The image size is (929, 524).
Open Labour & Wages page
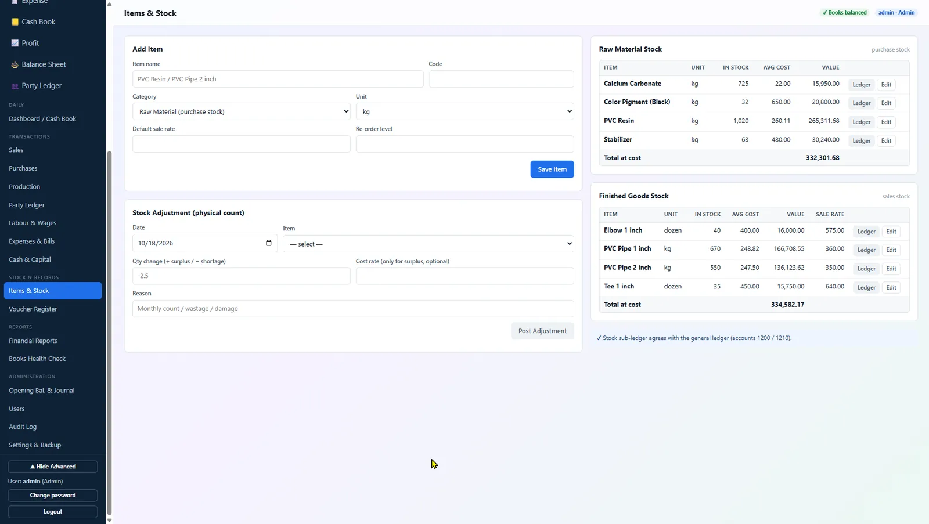click(33, 223)
